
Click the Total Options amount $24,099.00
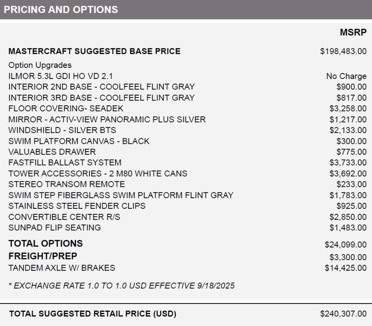tap(345, 244)
